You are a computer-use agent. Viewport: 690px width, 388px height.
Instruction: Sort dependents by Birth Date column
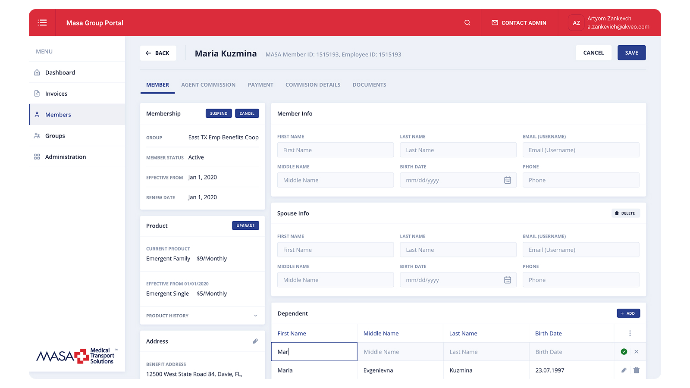[x=549, y=333]
